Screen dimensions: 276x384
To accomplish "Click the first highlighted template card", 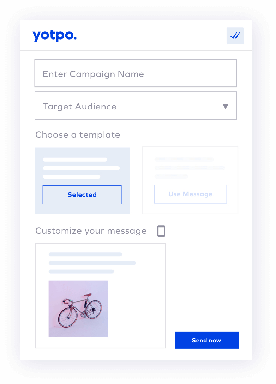I will [82, 181].
